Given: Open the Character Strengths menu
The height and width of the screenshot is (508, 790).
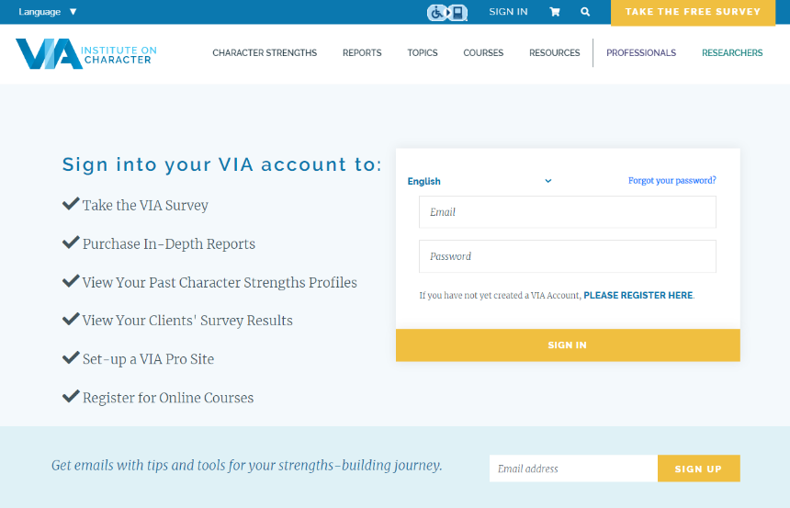Looking at the screenshot, I should point(265,53).
